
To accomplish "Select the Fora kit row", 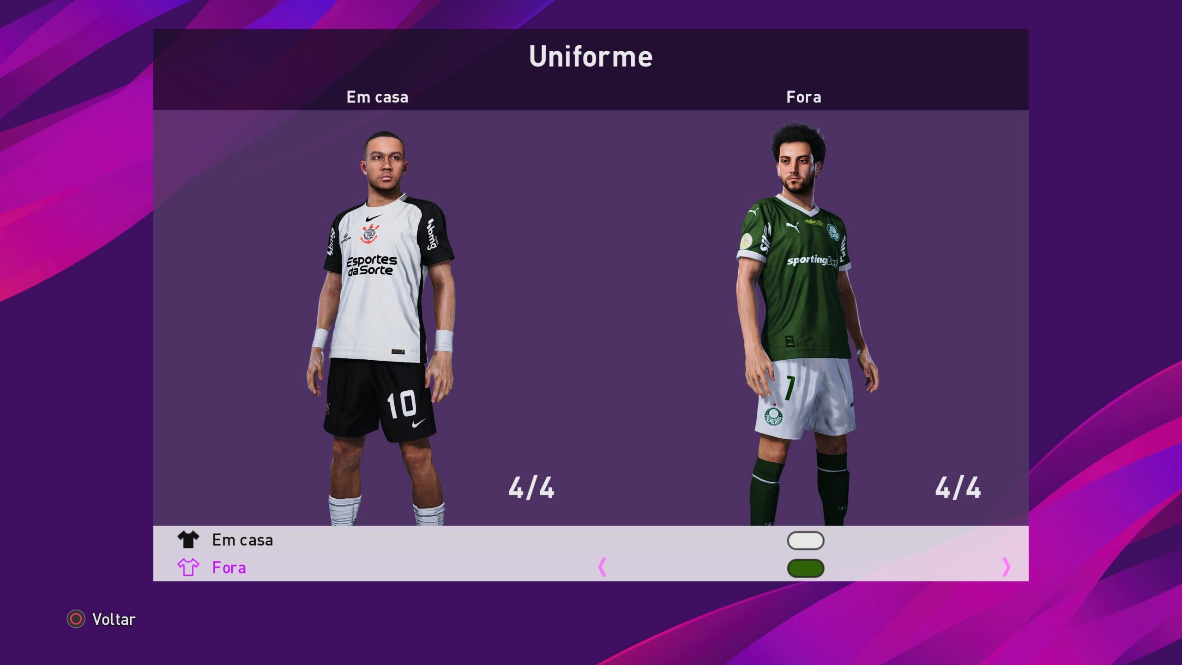I will (591, 567).
